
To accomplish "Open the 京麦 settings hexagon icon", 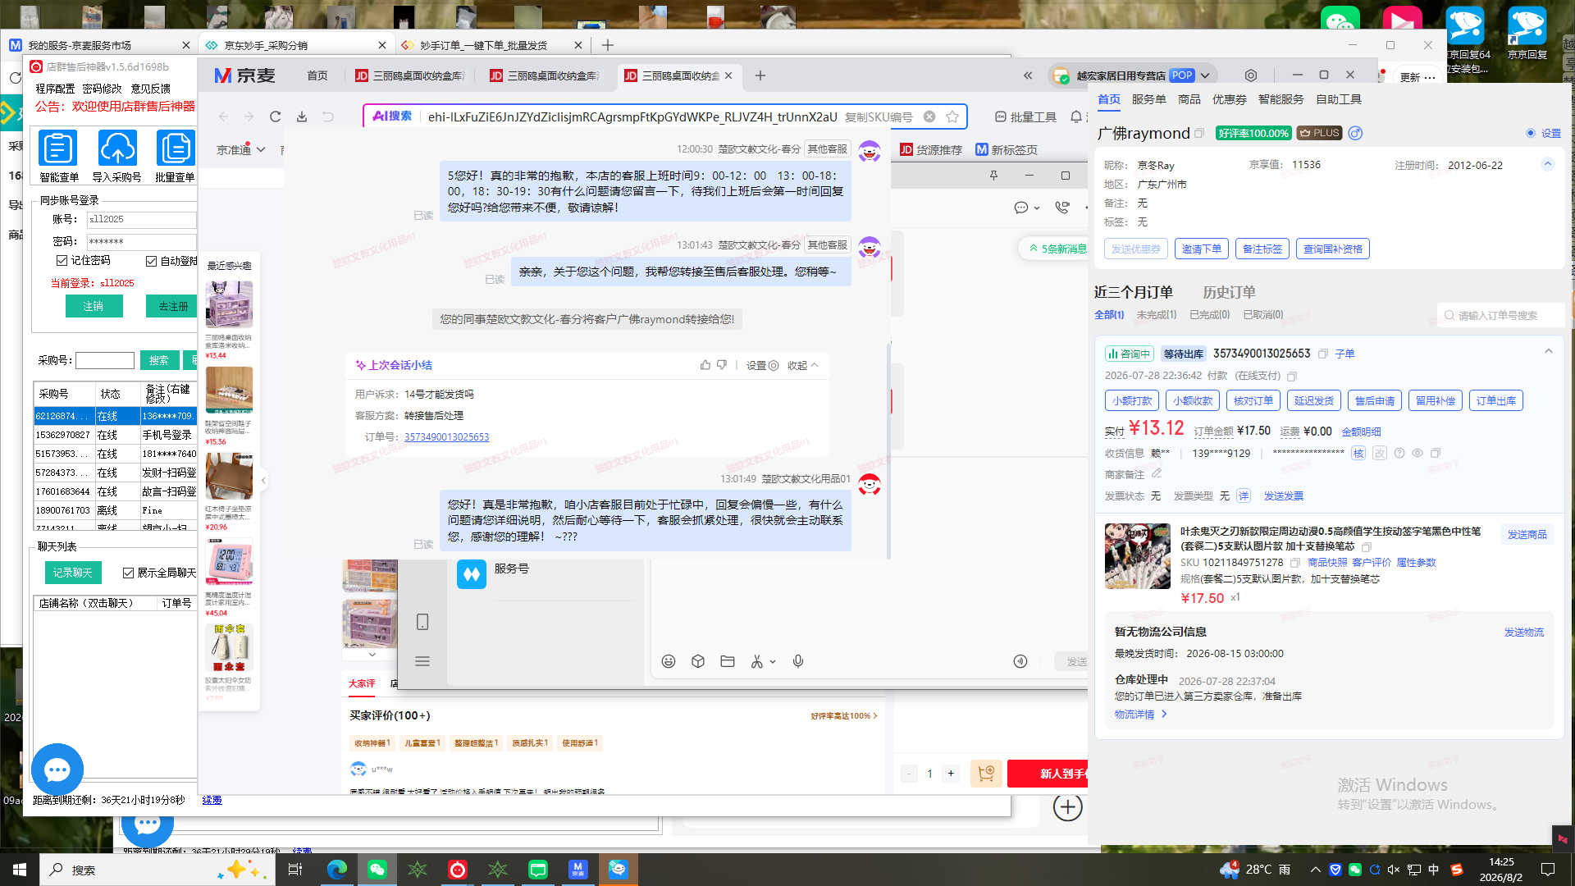I will point(1251,75).
